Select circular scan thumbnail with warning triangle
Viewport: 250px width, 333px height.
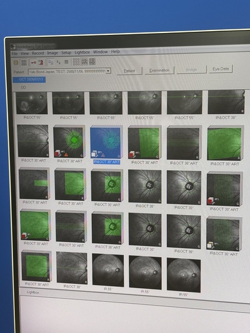69,142
